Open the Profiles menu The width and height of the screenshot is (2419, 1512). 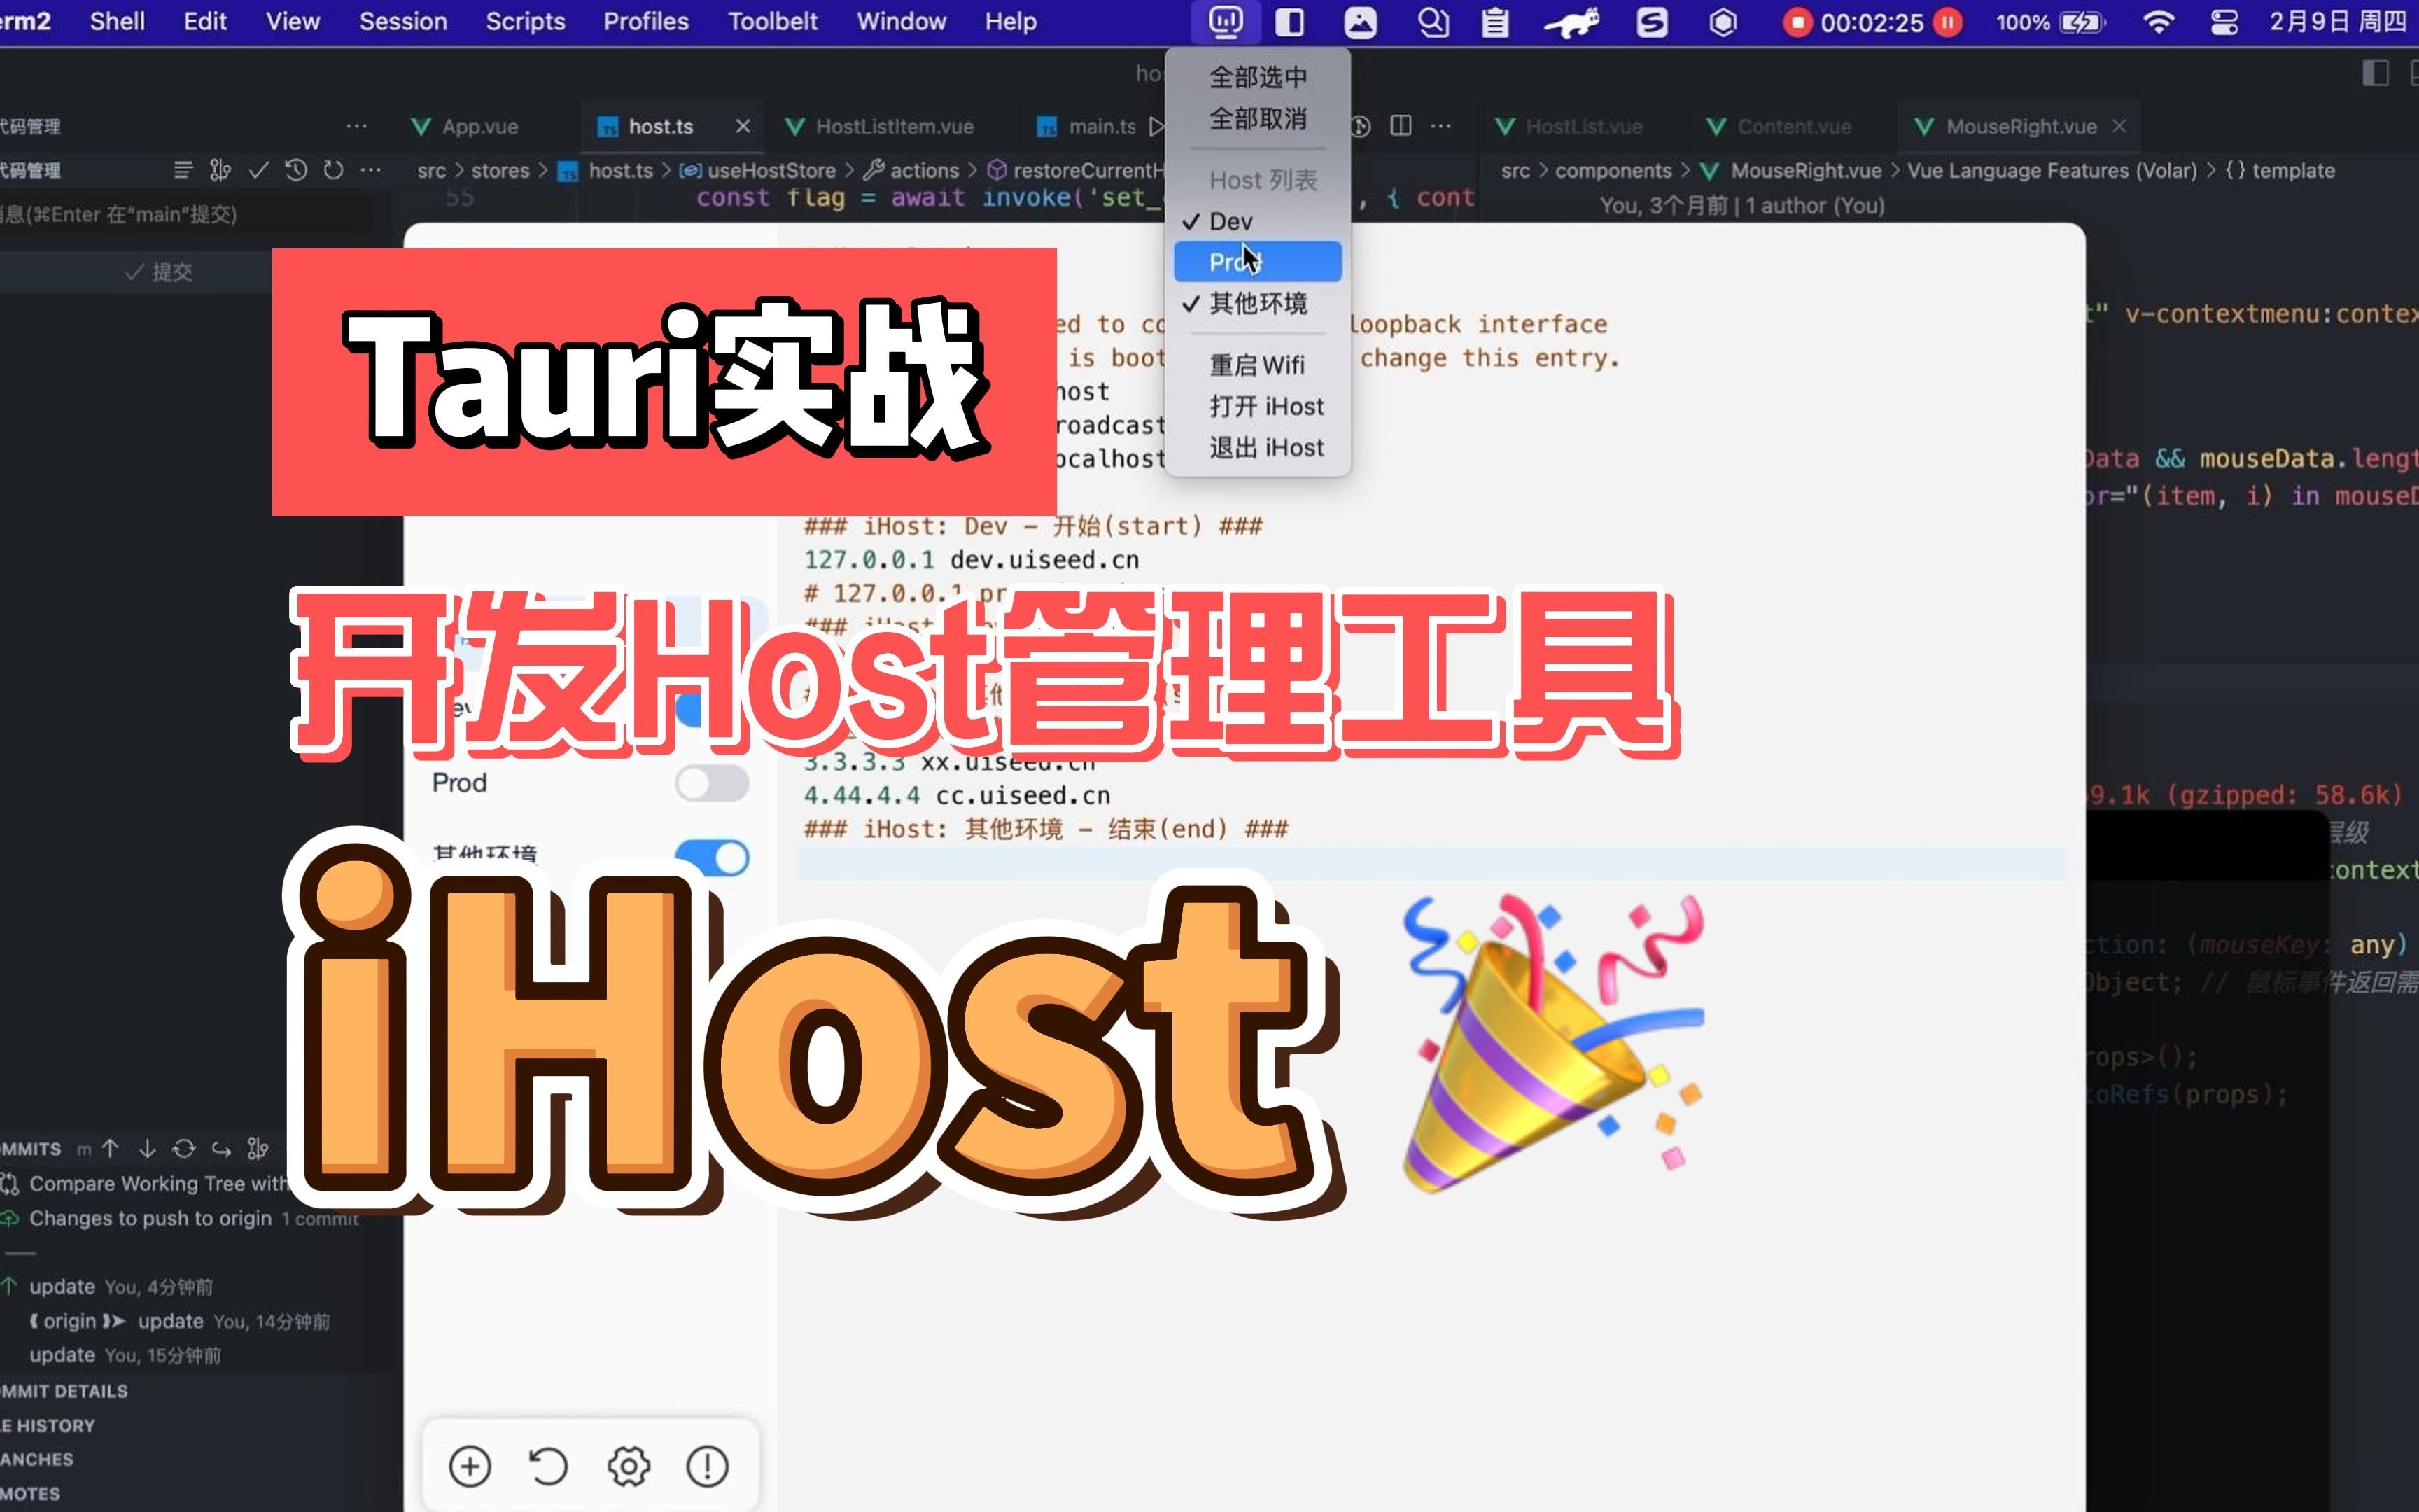point(646,21)
